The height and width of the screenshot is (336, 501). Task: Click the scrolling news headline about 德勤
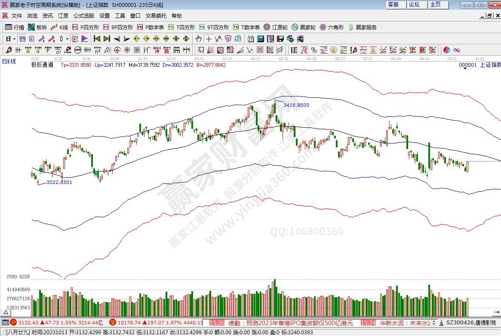click(x=290, y=322)
